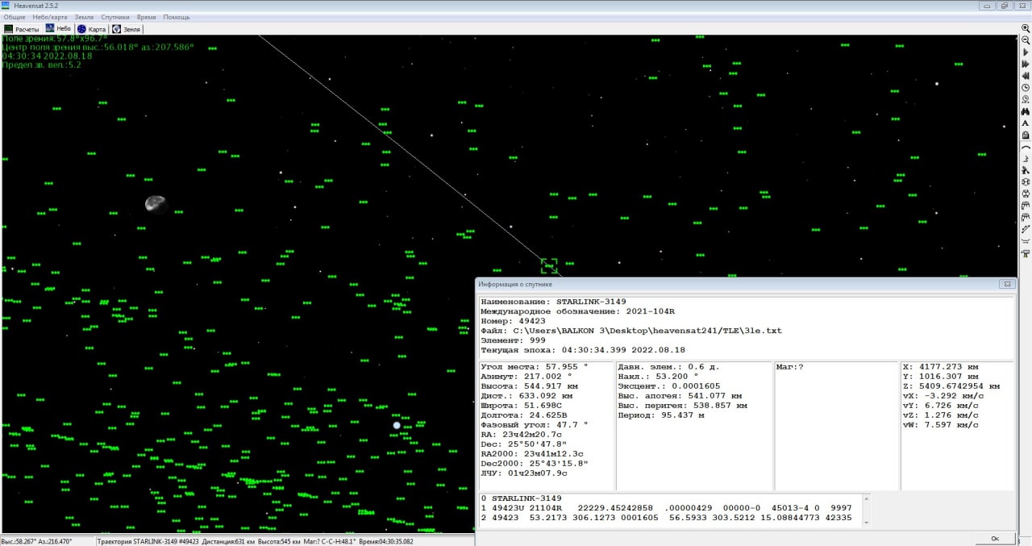Open the Общие menu

point(15,17)
